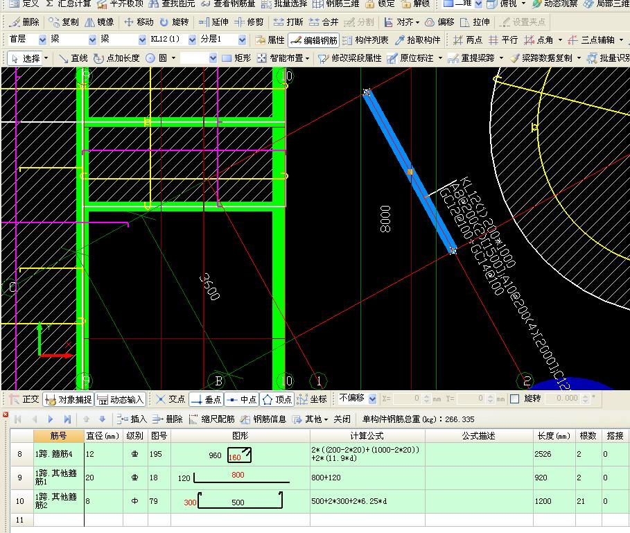This screenshot has height=533, width=630.
Task: Click 批量选择 in the top toolbar
Action: click(284, 3)
